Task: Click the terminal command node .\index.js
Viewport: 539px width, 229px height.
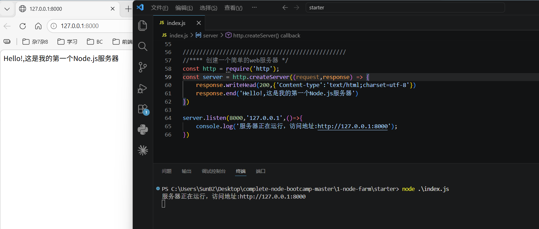Action: (x=426, y=189)
